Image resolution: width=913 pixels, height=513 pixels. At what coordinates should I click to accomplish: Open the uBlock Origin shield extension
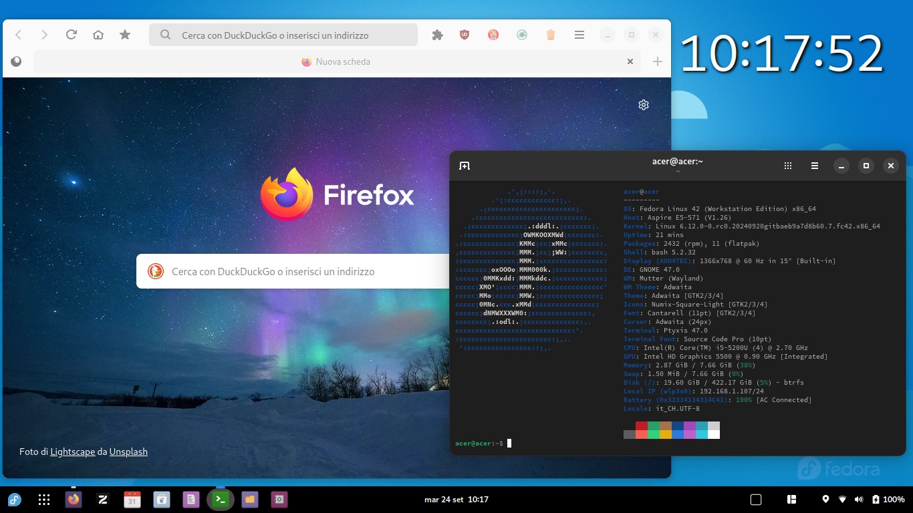pos(465,35)
